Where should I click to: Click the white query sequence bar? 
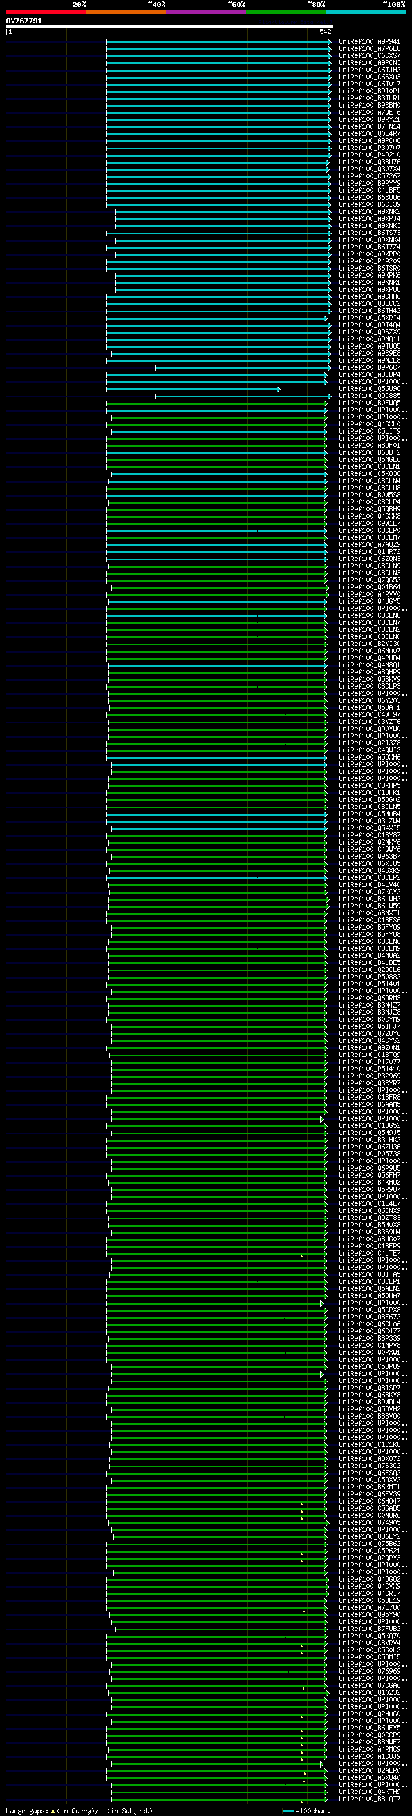pos(170,27)
